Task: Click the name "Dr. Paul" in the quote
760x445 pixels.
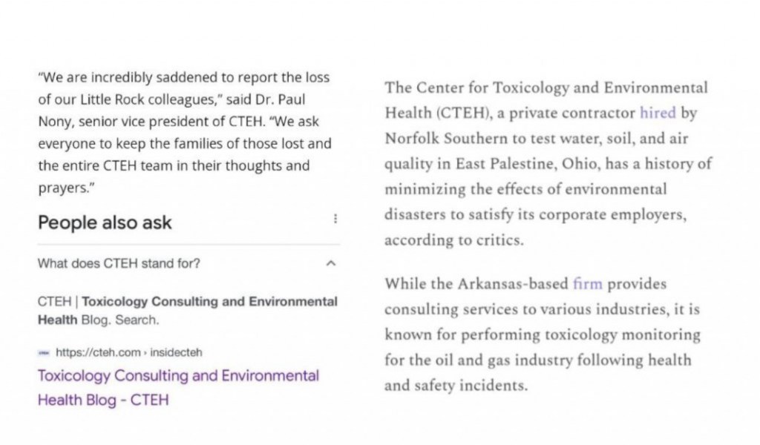Action: click(x=284, y=99)
